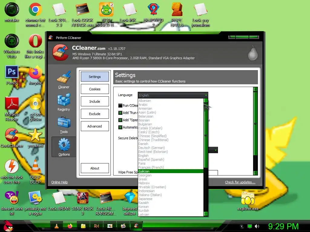Open STAR TREK 3 desktop icon

pyautogui.click(x=82, y=203)
